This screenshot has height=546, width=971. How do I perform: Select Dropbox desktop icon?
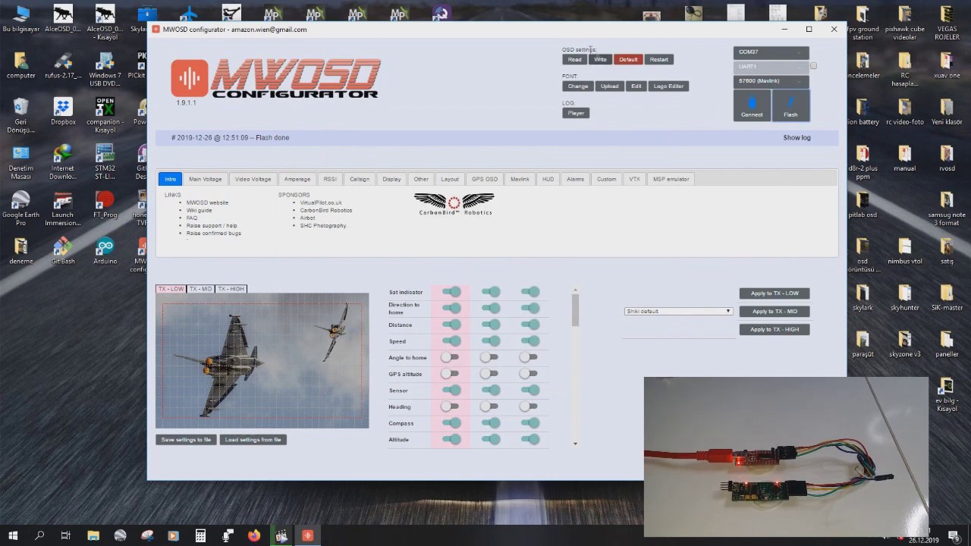[x=63, y=111]
